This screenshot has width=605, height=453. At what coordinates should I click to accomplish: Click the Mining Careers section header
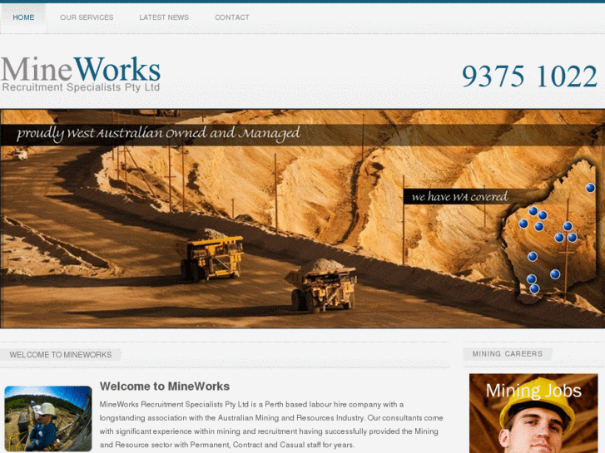(x=508, y=354)
